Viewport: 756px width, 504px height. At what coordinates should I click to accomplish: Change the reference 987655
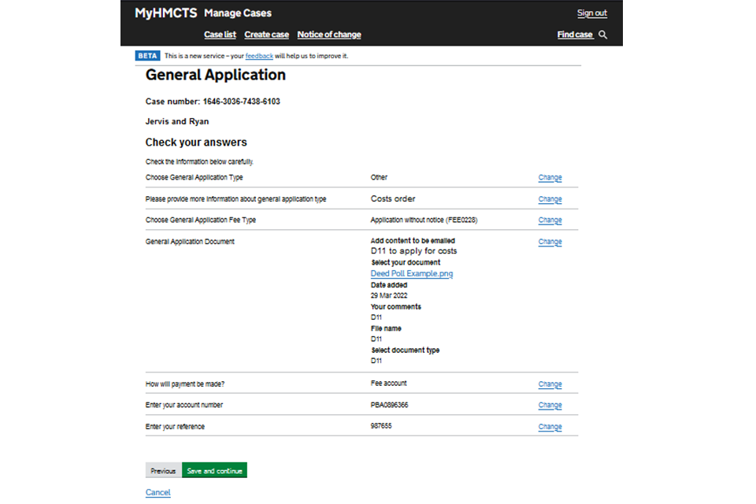[550, 427]
